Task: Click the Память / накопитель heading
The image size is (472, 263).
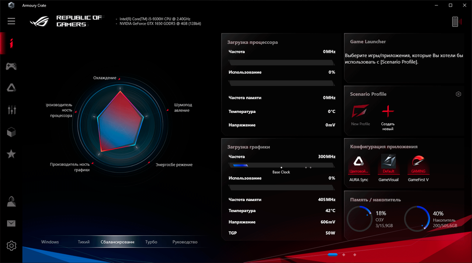Action: coord(375,200)
